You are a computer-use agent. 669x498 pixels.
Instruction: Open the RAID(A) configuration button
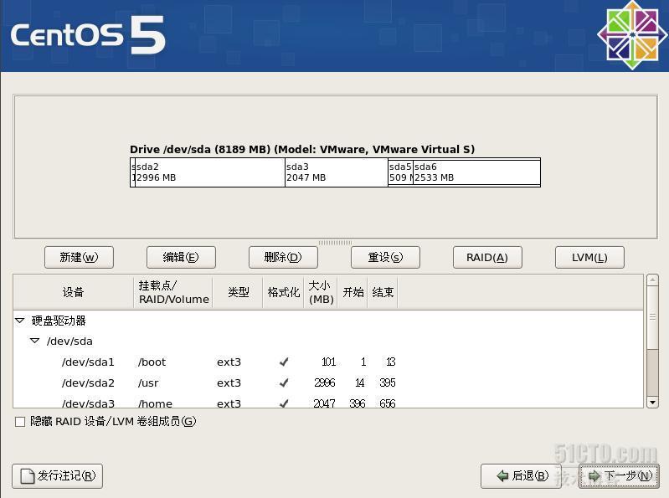tap(487, 257)
